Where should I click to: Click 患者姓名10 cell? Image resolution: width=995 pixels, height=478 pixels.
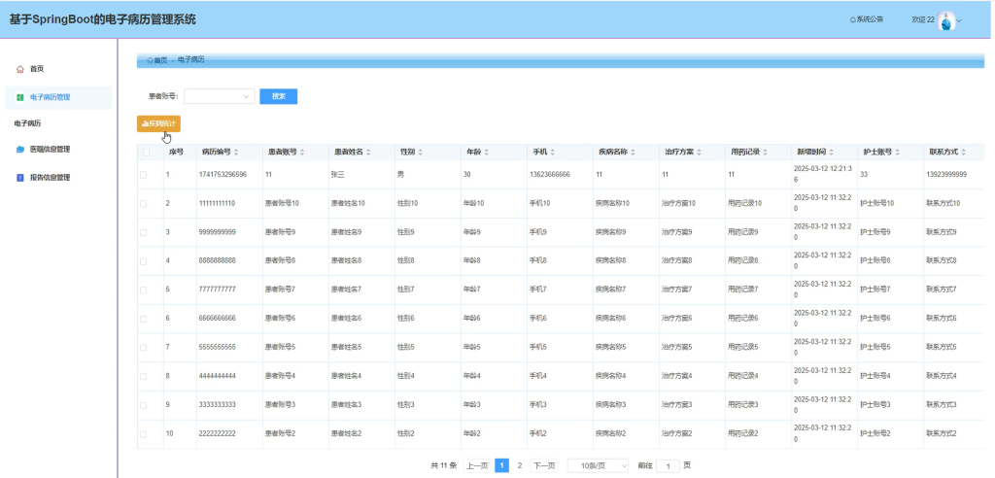coord(348,204)
